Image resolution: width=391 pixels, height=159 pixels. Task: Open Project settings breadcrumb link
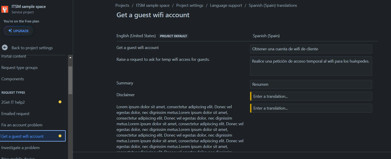(x=189, y=5)
